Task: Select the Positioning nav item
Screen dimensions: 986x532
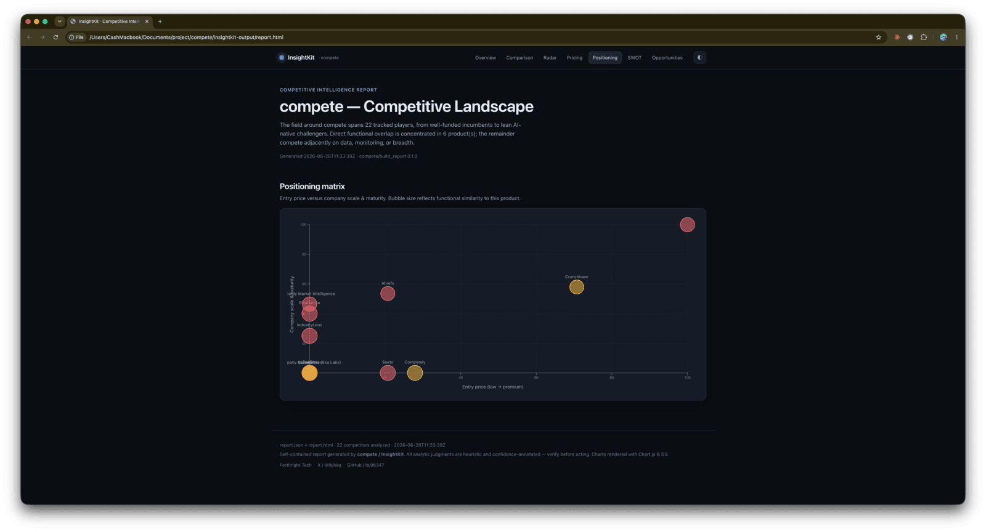Action: pyautogui.click(x=605, y=58)
